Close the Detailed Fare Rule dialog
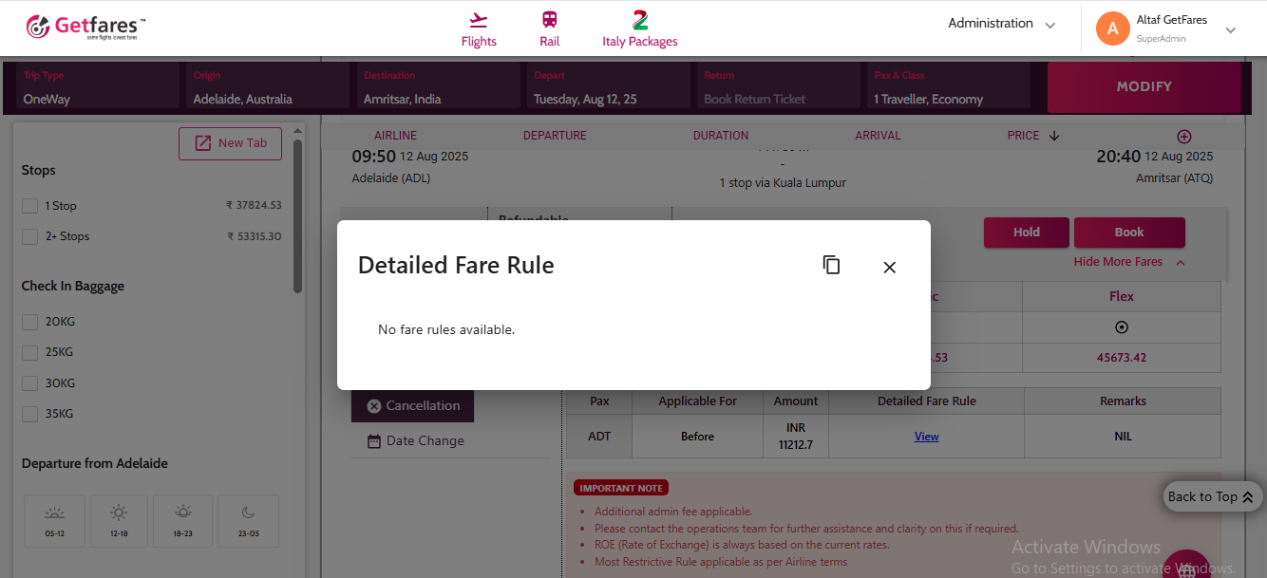1267x578 pixels. click(x=889, y=268)
